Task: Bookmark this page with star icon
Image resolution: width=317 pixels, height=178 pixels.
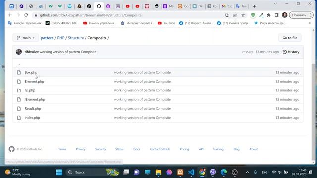Action: (243, 15)
